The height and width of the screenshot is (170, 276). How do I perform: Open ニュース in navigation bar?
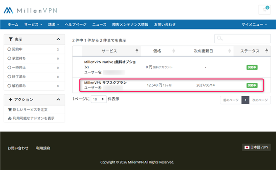99,24
